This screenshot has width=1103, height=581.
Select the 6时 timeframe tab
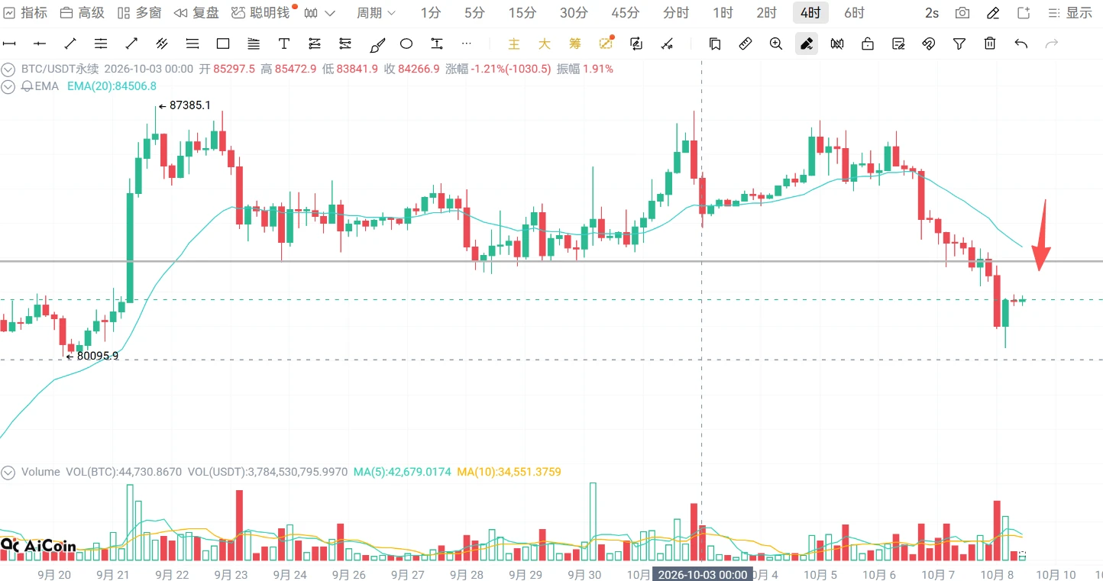click(854, 13)
